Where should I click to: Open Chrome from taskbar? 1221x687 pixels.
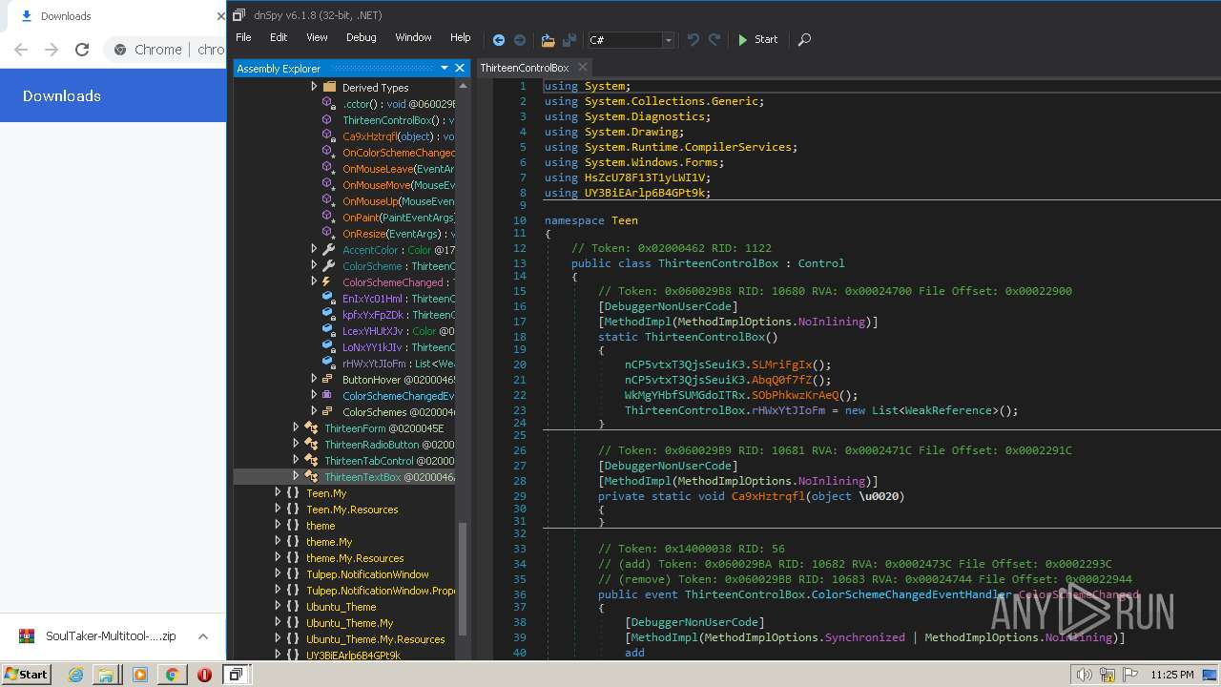172,675
